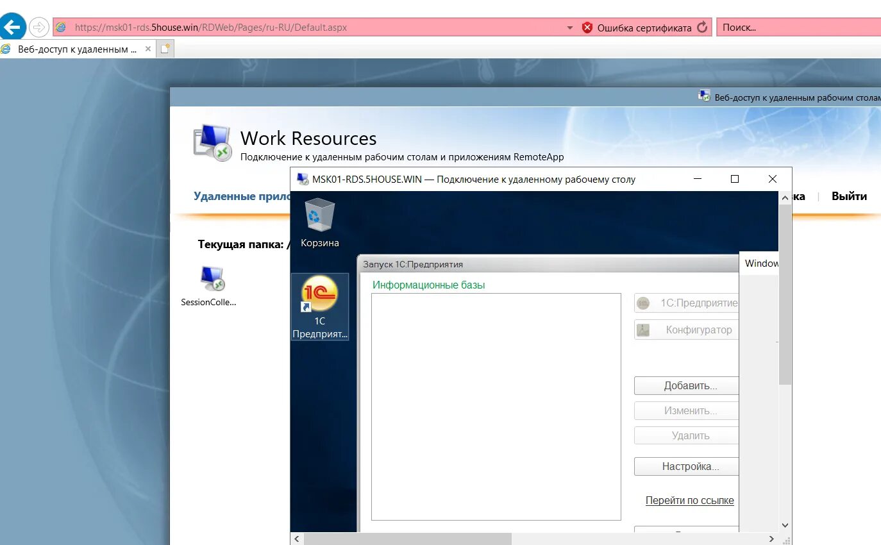
Task: Go back with the browser back arrow
Action: [x=12, y=28]
